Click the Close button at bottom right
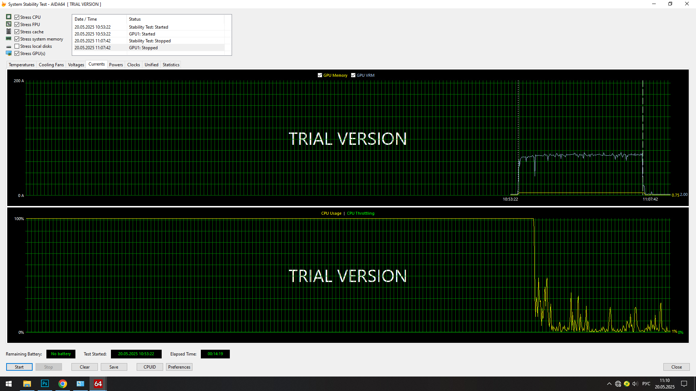Viewport: 696px width, 391px height. [x=676, y=367]
